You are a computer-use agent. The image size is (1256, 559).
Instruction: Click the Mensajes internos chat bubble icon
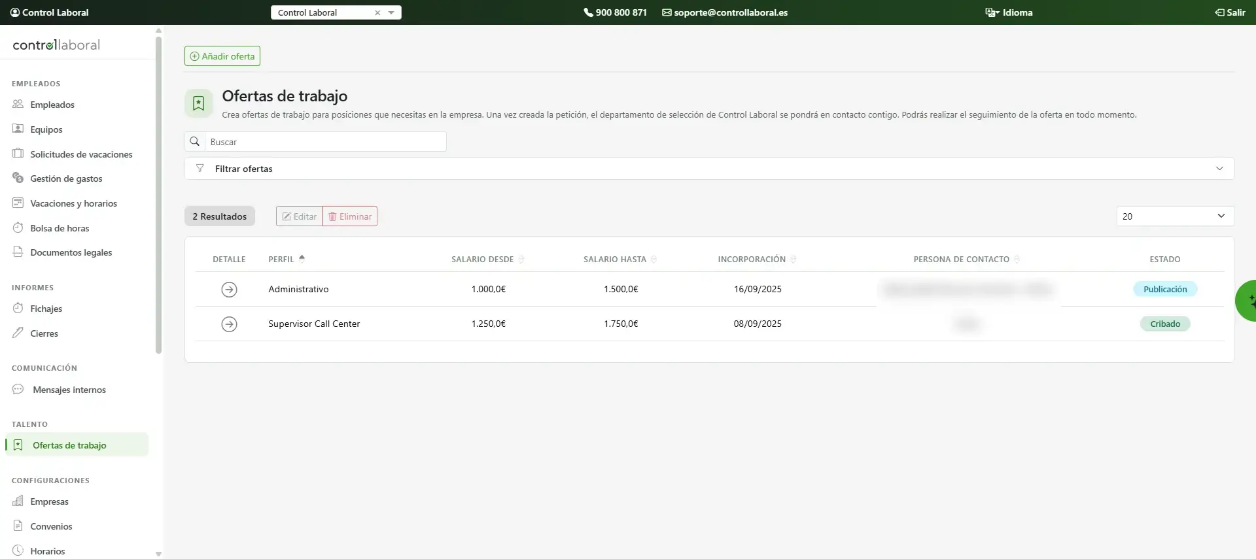[x=18, y=389]
